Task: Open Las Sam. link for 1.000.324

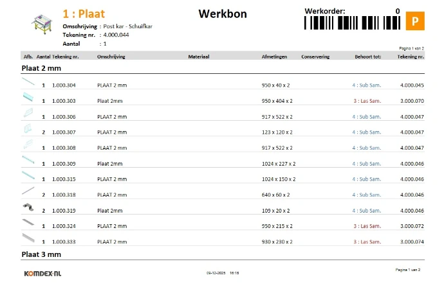Action: [367, 226]
